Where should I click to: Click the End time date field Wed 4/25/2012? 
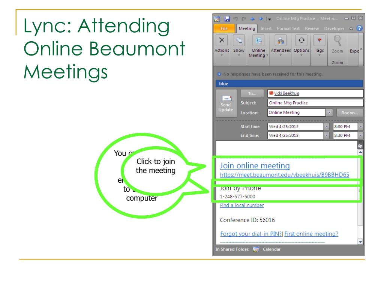[x=295, y=135]
